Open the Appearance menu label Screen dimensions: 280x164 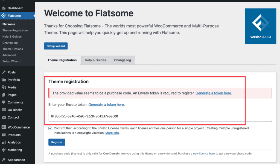(x=16, y=160)
